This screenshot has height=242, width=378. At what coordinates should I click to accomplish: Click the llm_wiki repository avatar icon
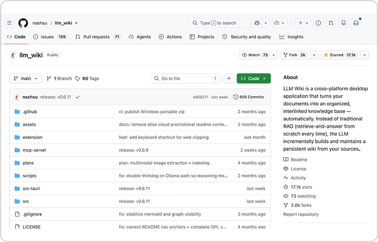(x=13, y=55)
